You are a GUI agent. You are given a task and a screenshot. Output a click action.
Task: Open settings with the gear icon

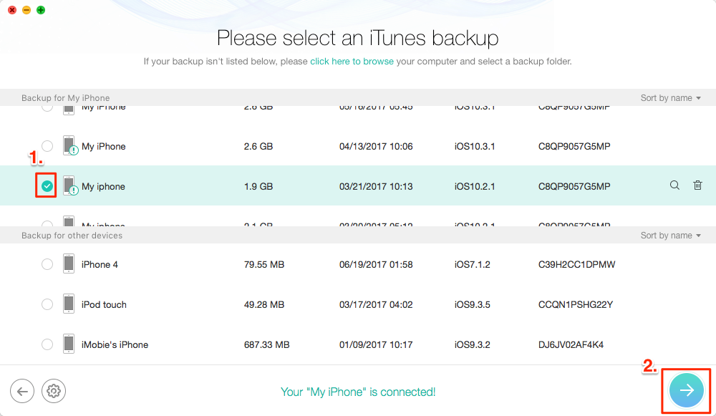click(53, 391)
